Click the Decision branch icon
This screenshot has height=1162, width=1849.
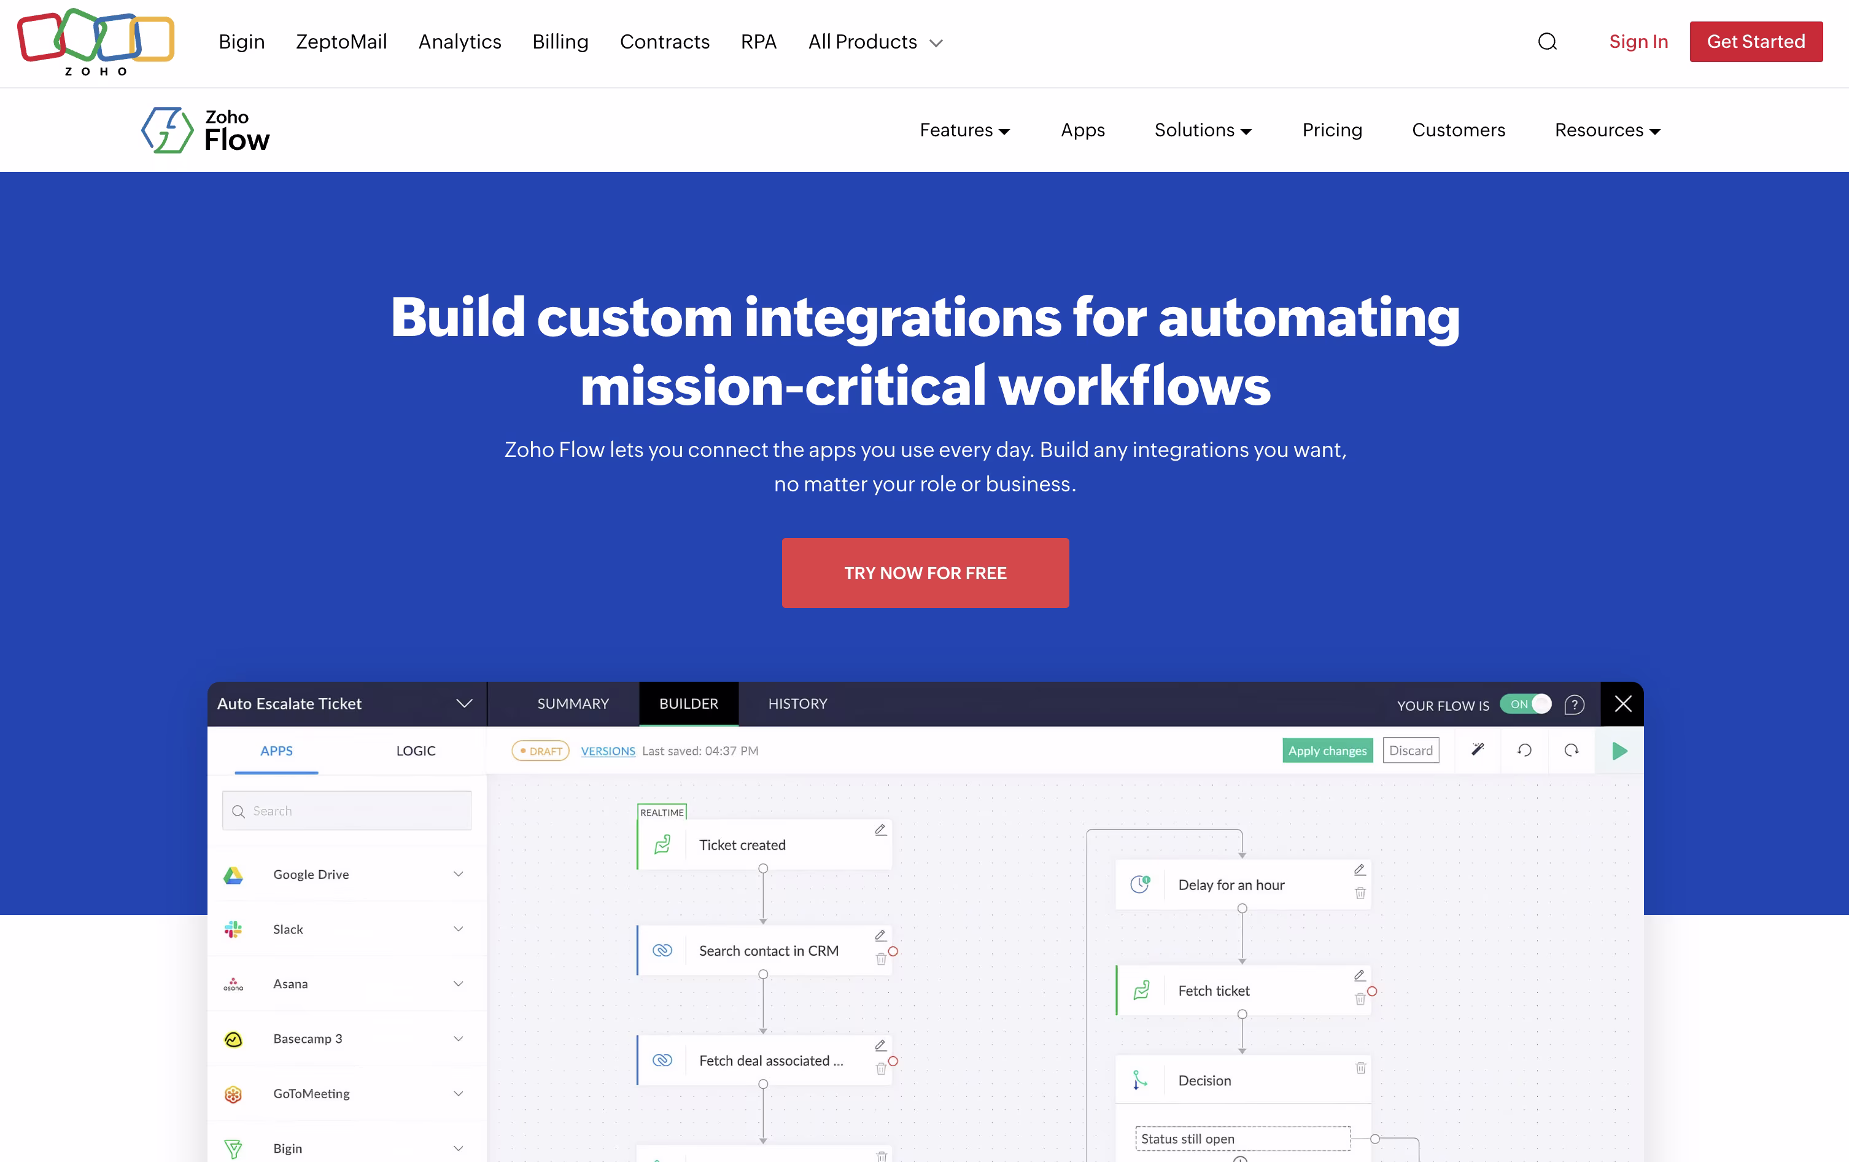coord(1140,1080)
